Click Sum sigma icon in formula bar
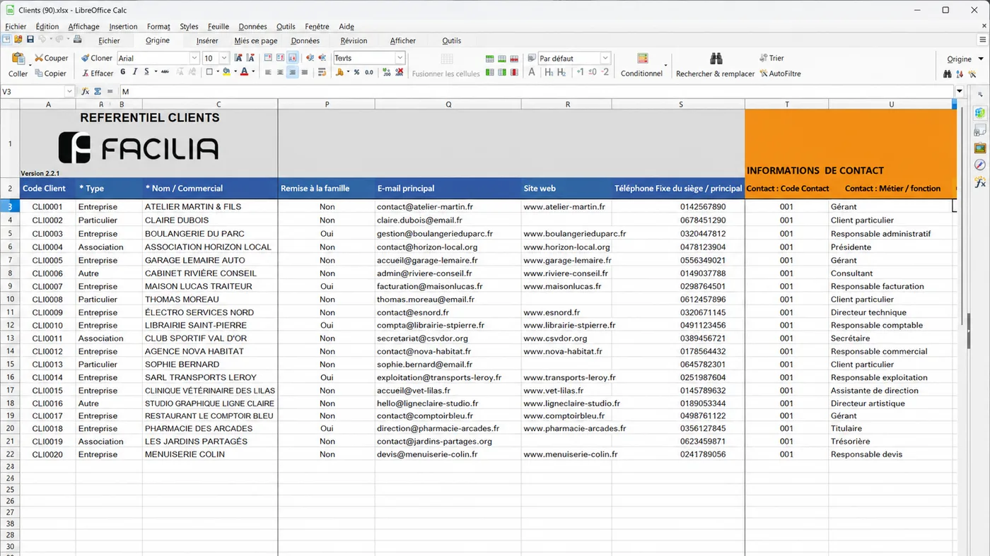 tap(98, 91)
